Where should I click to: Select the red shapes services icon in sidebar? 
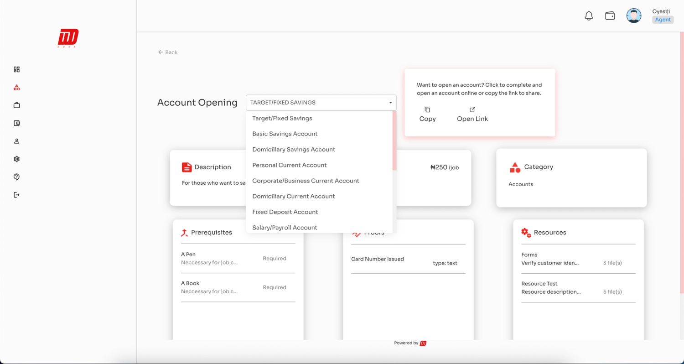tap(17, 87)
